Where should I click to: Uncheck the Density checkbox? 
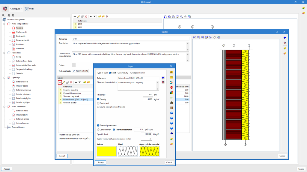pyautogui.click(x=98, y=99)
